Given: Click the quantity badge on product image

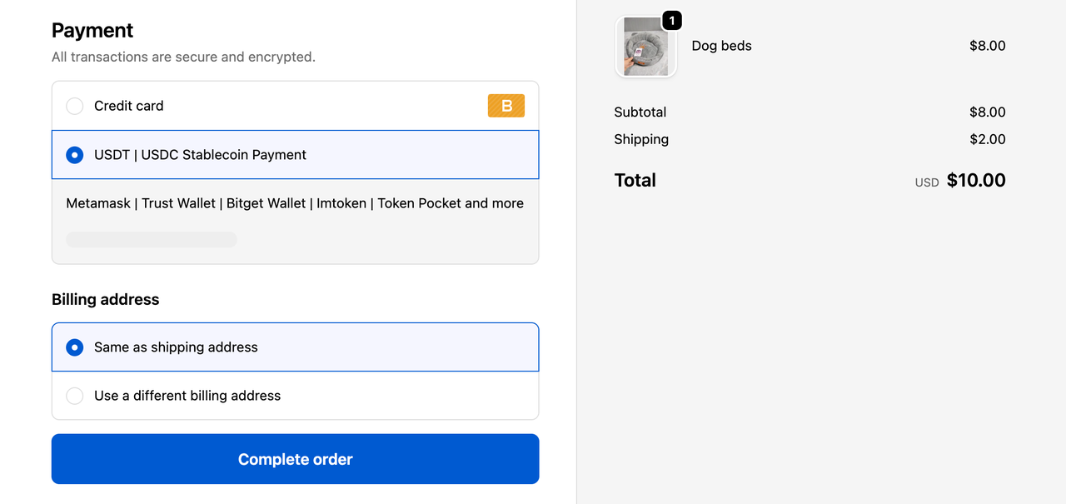Looking at the screenshot, I should 671,20.
